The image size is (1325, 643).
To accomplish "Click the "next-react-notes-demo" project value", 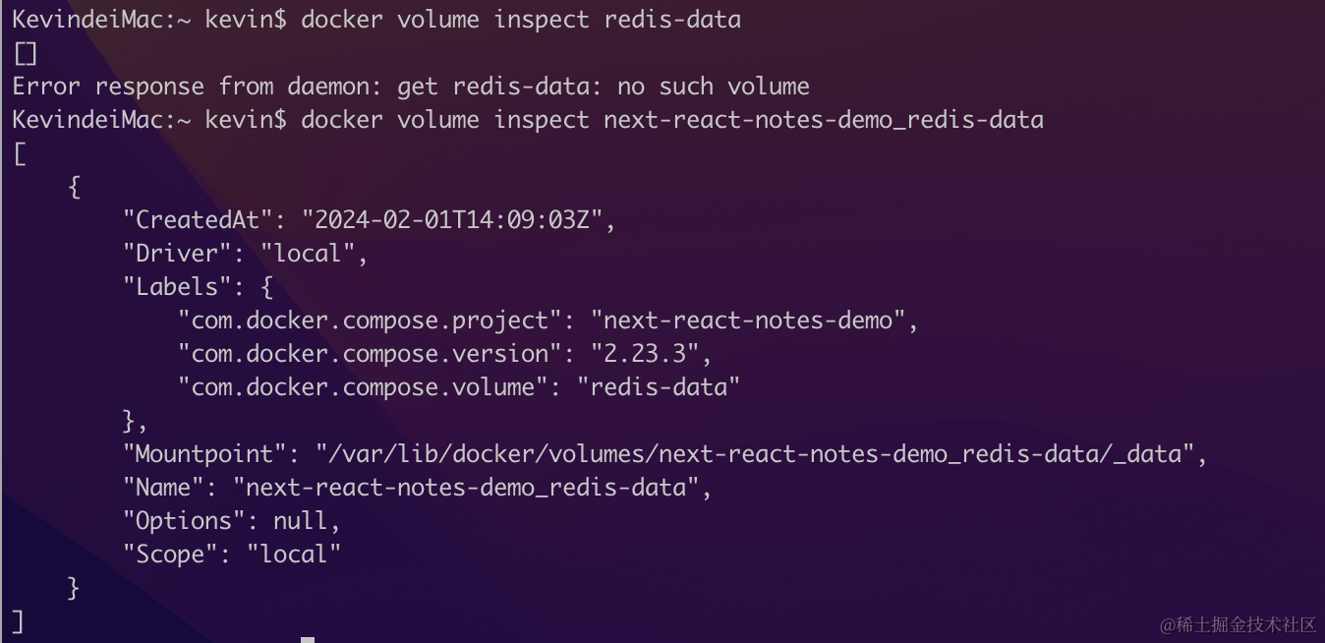I will [x=747, y=320].
